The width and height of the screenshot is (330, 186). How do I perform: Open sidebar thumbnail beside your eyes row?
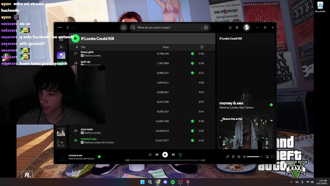(x=61, y=132)
